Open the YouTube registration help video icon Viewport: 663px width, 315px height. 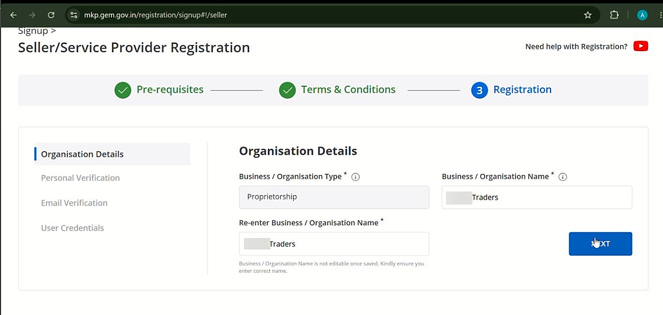click(x=641, y=46)
